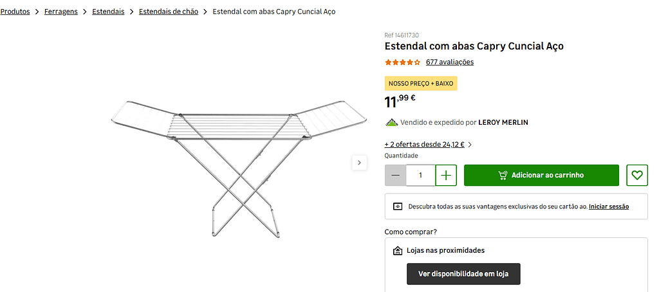Open the Produtos breadcrumb
Screen dimensions: 659x292
15,12
